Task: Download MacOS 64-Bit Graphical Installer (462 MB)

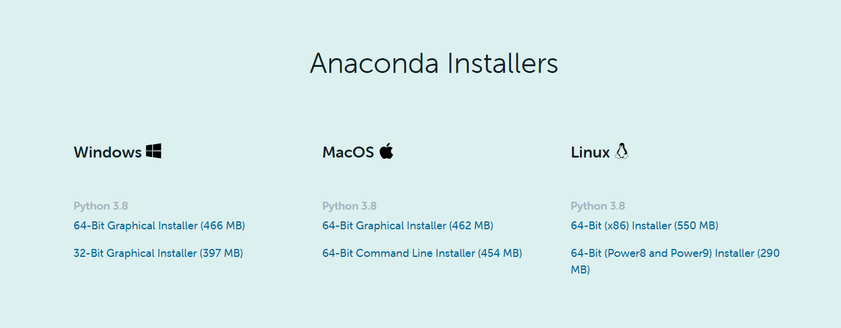Action: click(x=408, y=226)
